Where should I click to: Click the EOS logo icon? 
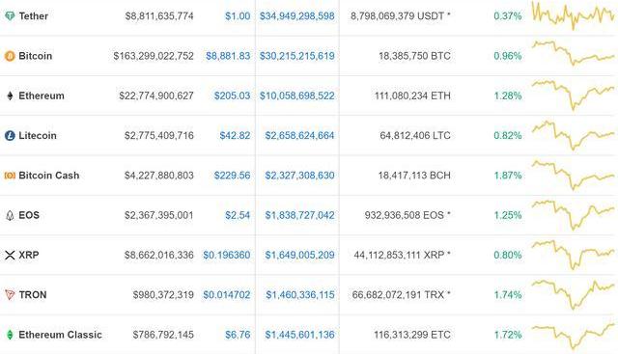[10, 215]
